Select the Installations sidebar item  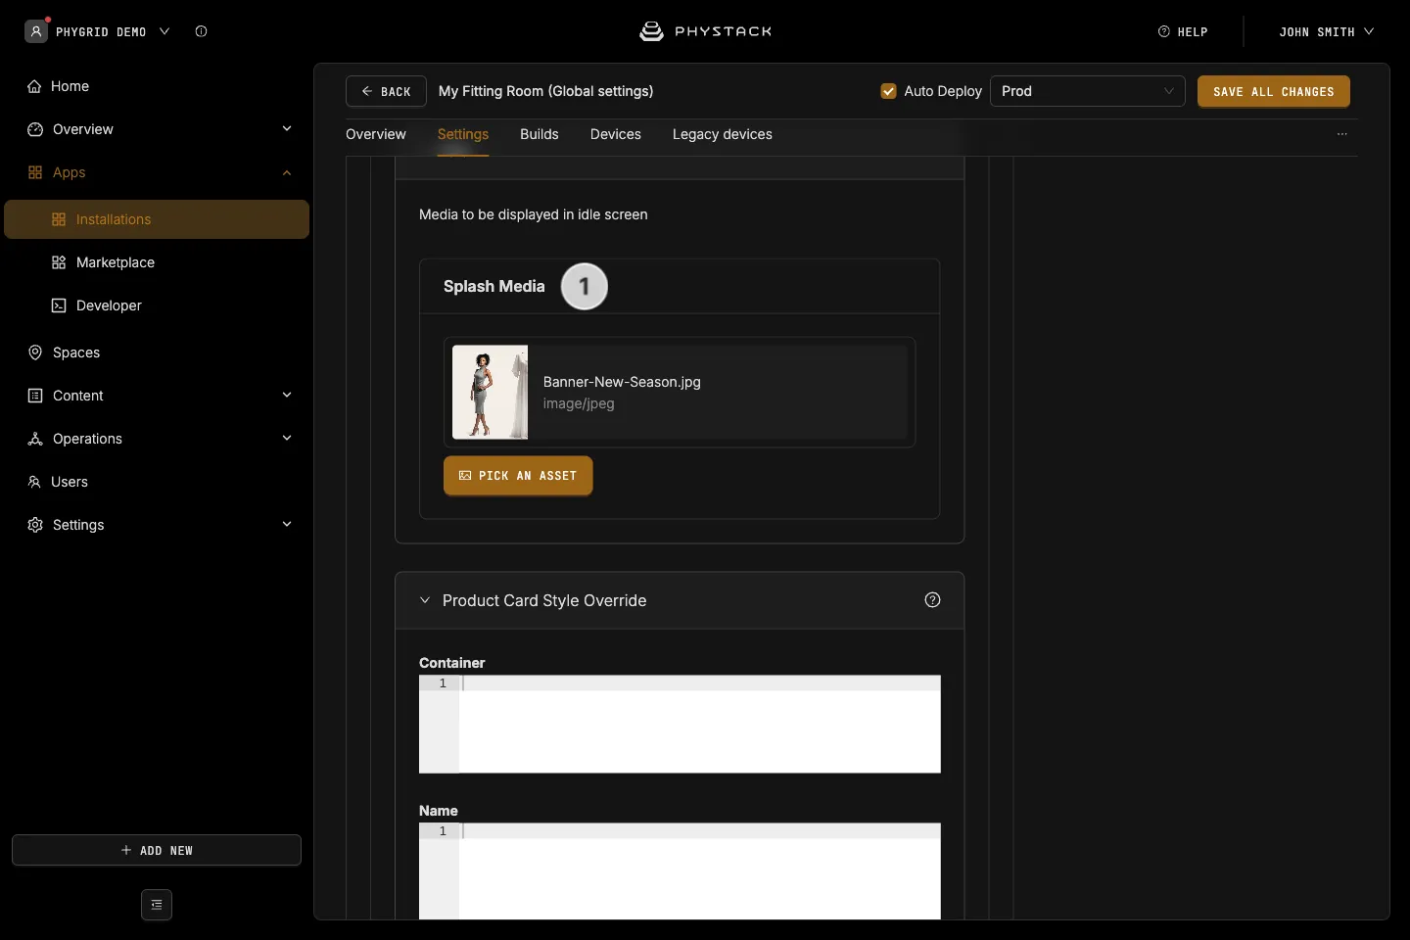point(157,219)
